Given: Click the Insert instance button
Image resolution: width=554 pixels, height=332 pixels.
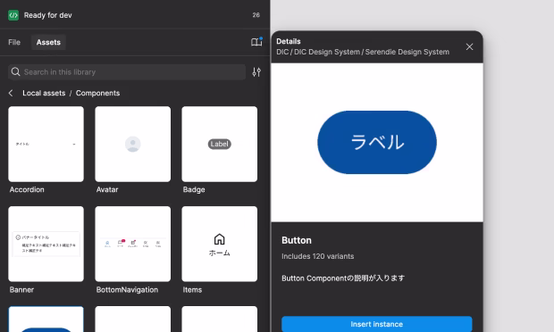Looking at the screenshot, I should coord(377,324).
